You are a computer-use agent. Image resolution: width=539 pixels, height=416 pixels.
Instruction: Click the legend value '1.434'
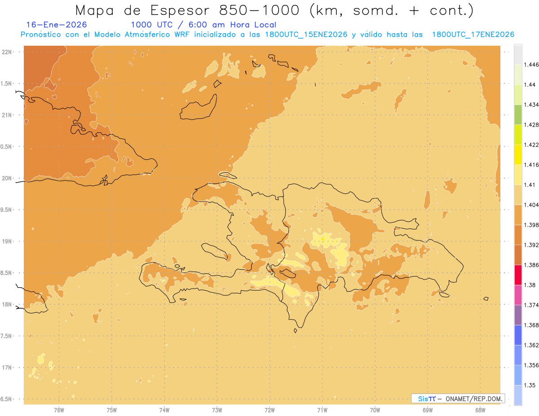tap(531, 105)
